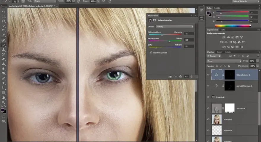261x142 pixels.
Task: Open the Ekran blend mode dropdown
Action: [224, 61]
